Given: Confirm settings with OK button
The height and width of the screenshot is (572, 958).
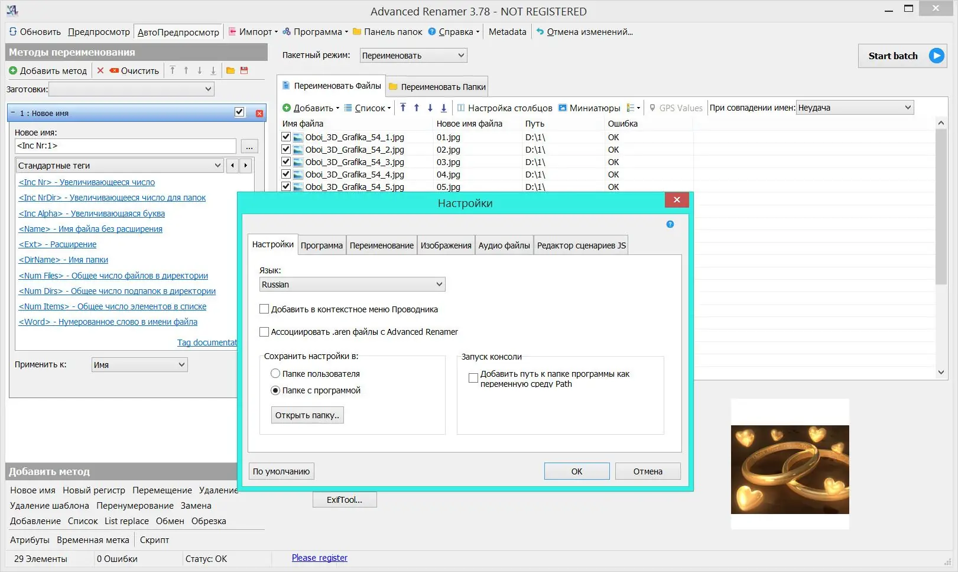Looking at the screenshot, I should [x=577, y=471].
